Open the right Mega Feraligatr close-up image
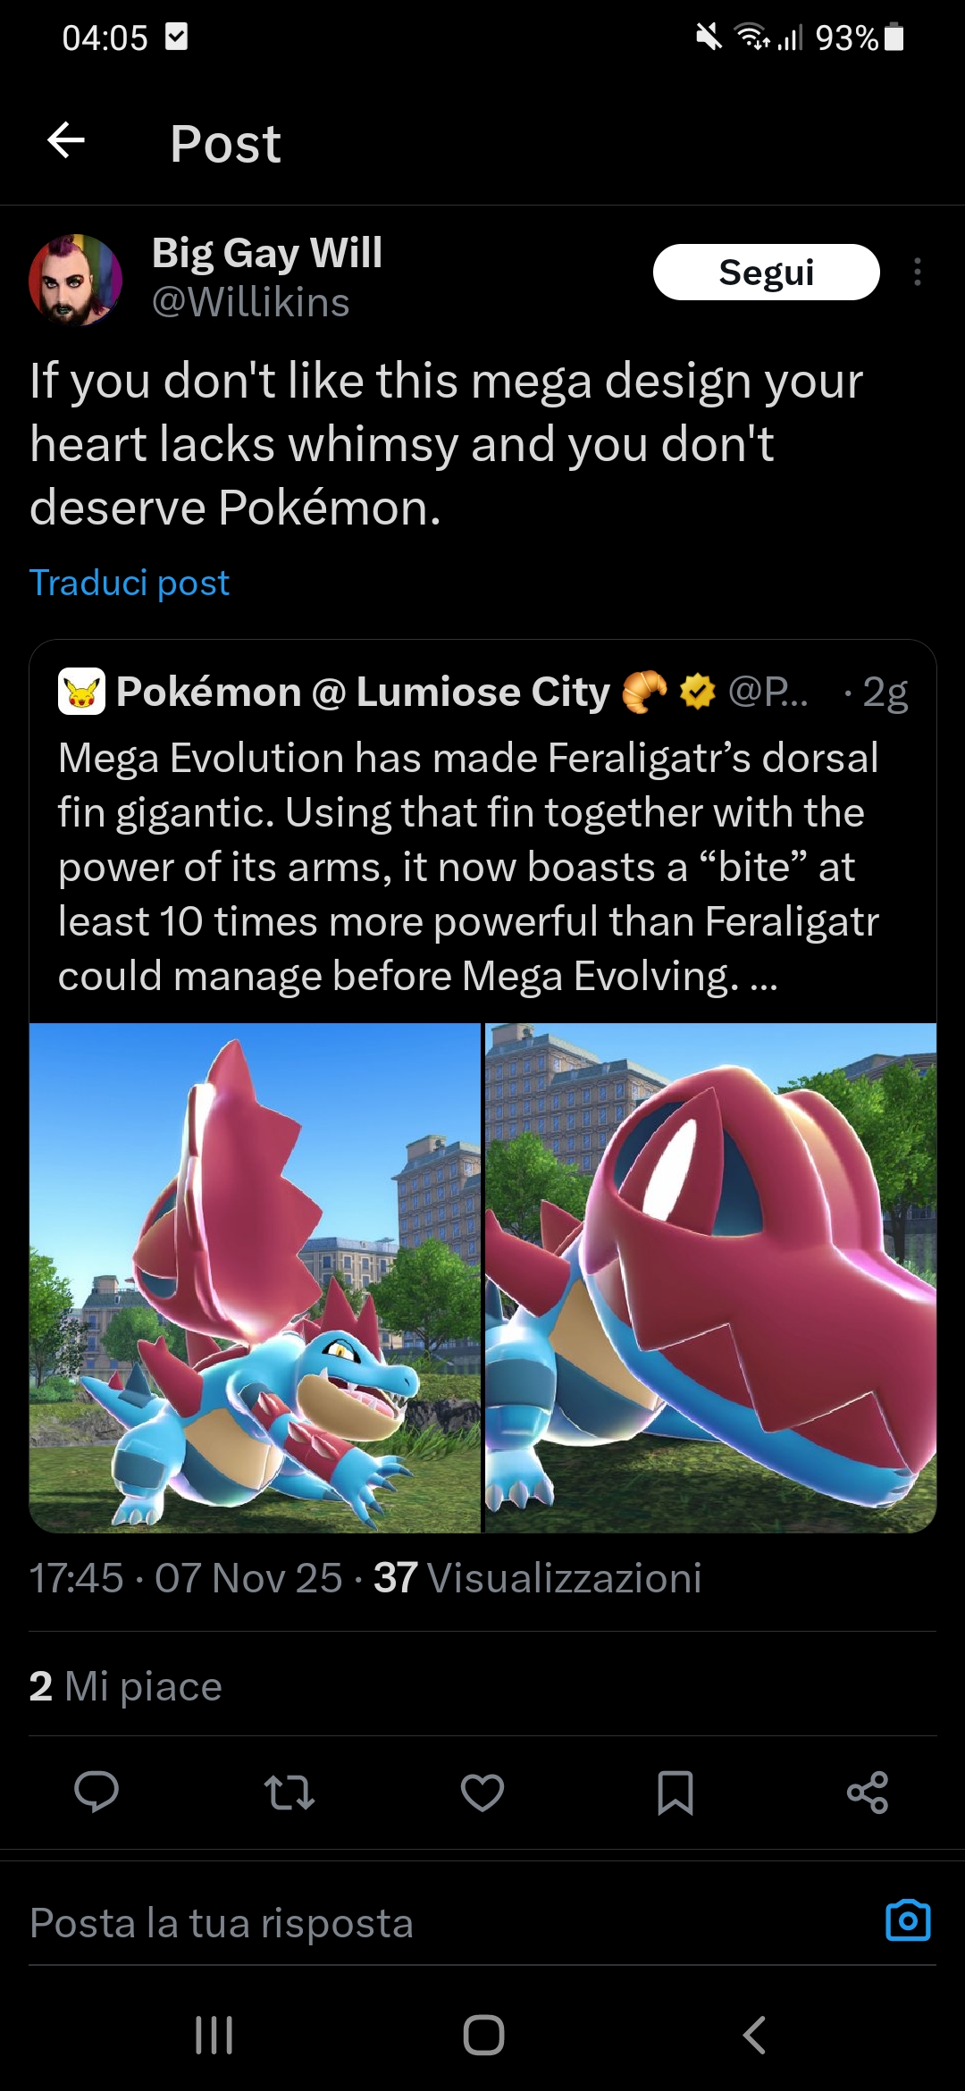This screenshot has width=965, height=2091. pos(711,1278)
